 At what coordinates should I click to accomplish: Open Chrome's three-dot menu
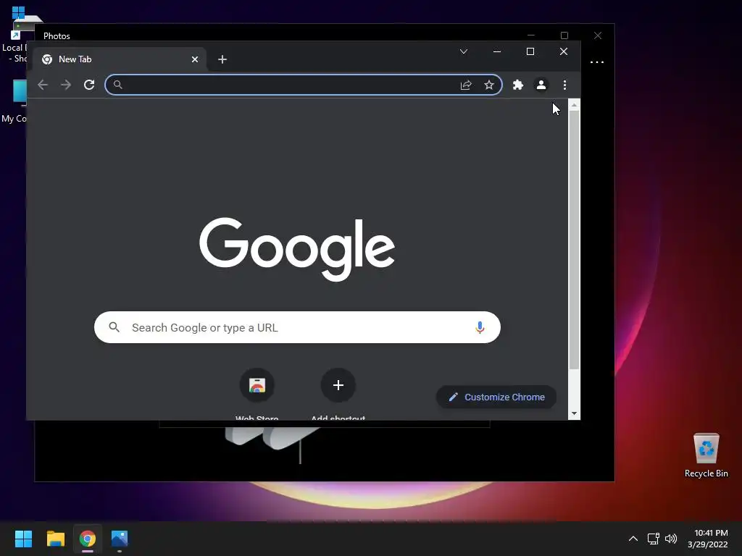(x=564, y=85)
